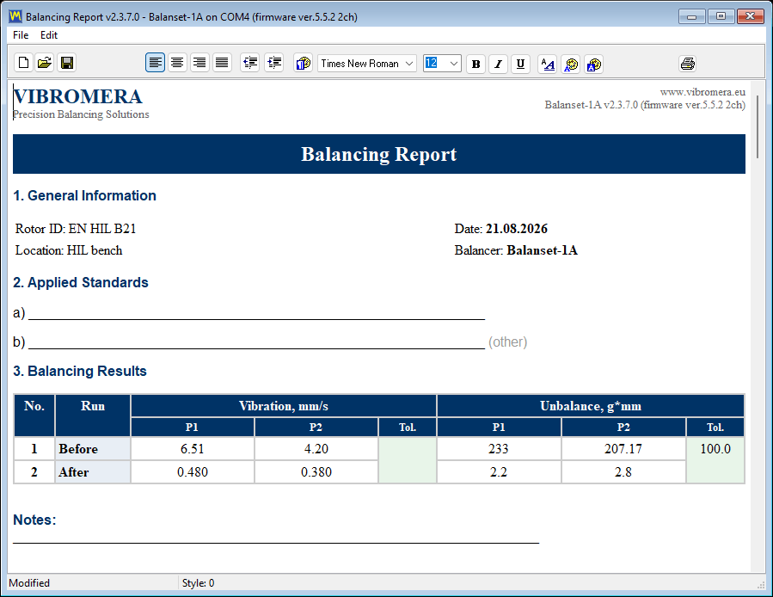Click unbalance P2 After value 2.8
Image resolution: width=773 pixels, height=597 pixels.
click(x=623, y=472)
